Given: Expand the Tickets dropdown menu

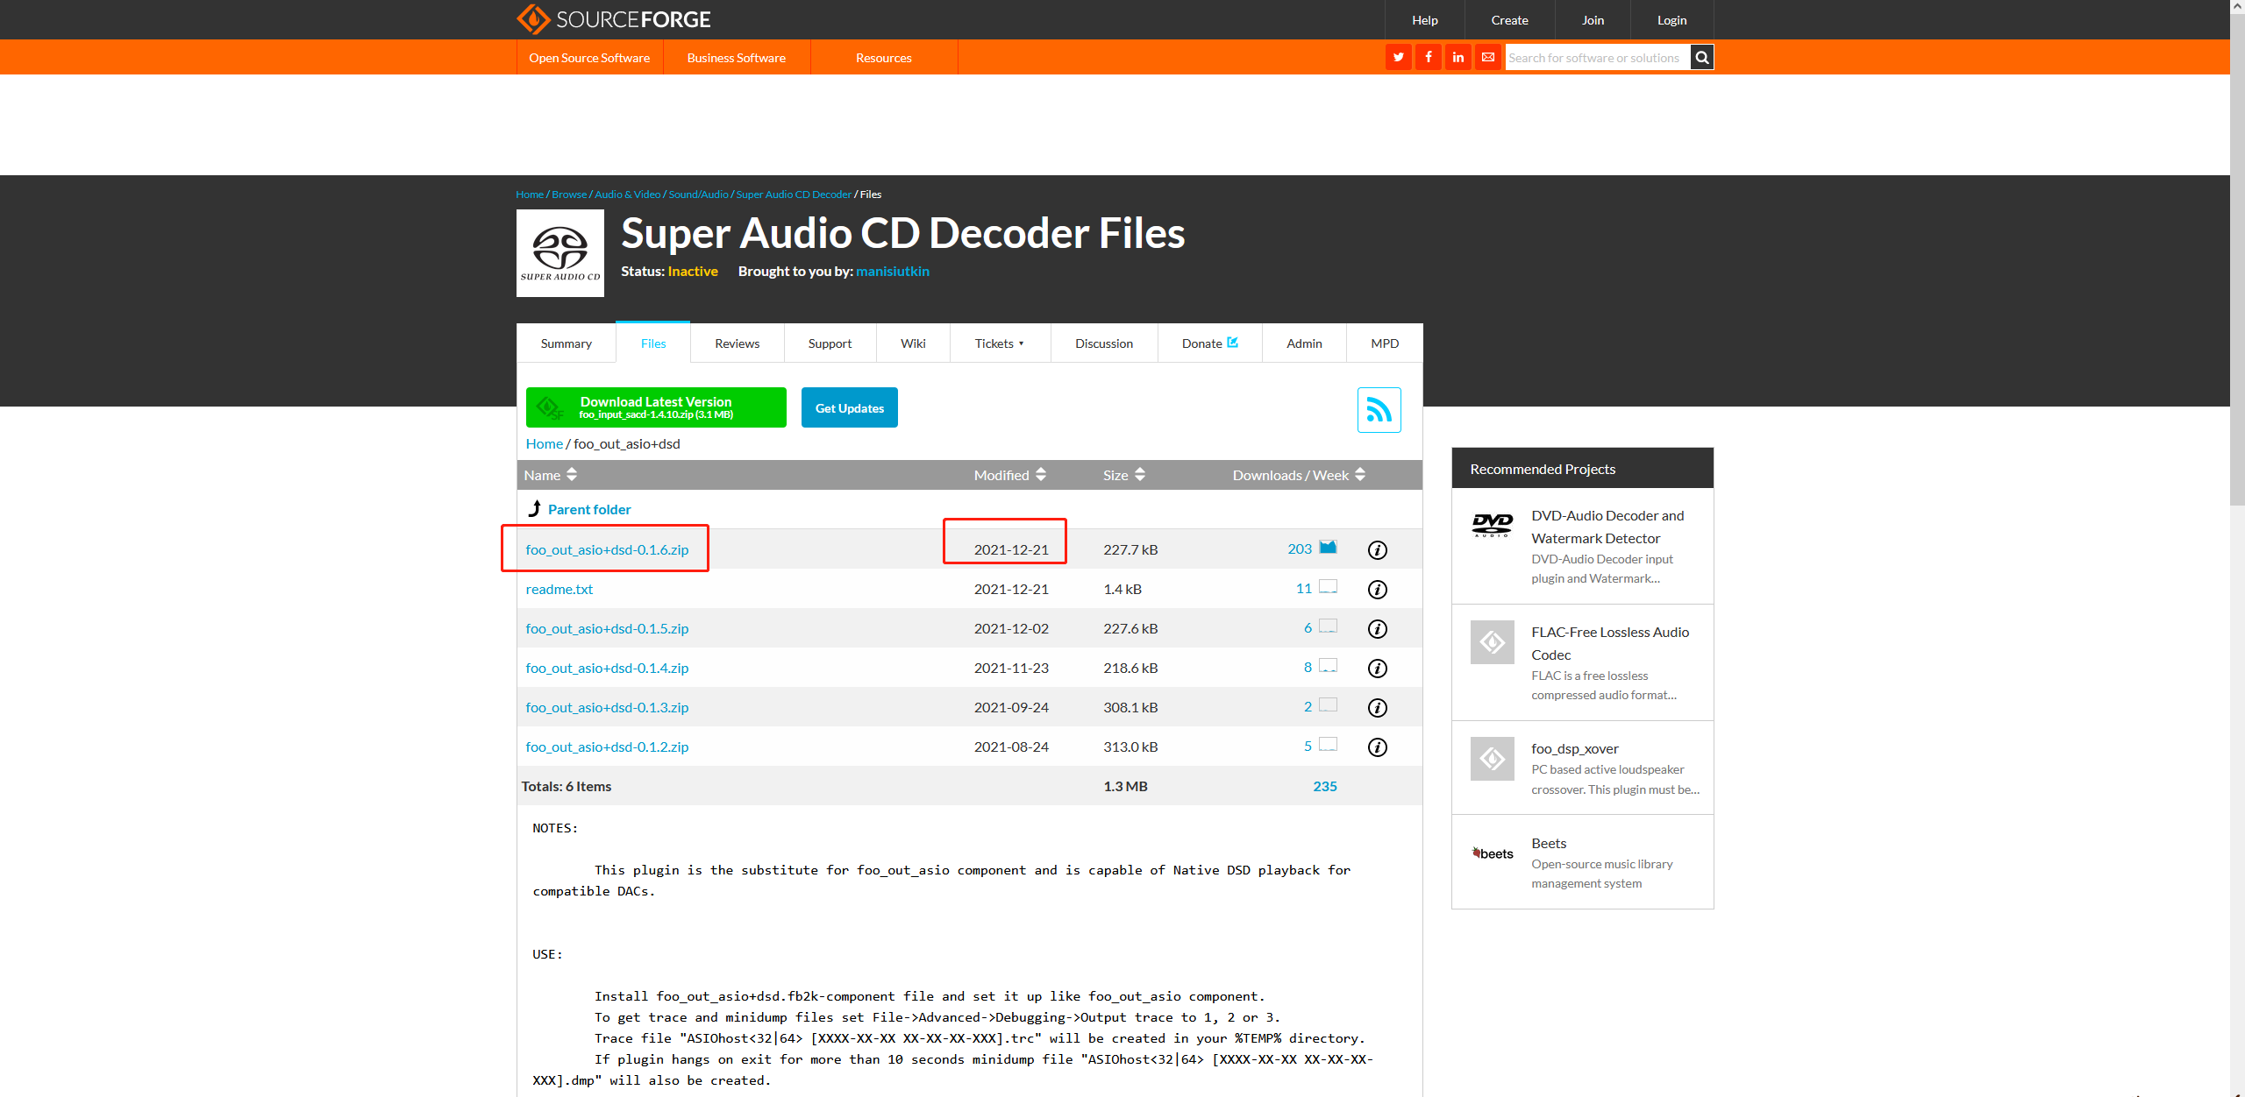Looking at the screenshot, I should pos(1000,343).
